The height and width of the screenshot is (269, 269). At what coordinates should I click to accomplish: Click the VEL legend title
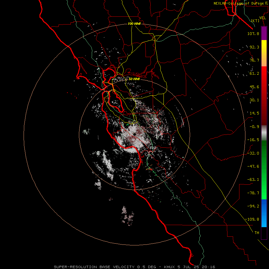(262, 18)
